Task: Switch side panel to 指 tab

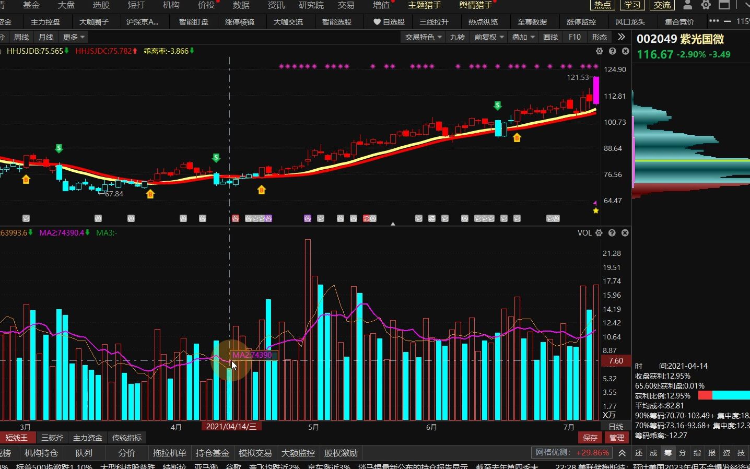Action: [x=697, y=453]
